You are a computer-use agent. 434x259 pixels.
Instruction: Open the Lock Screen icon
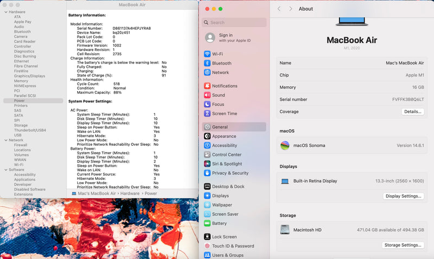[207, 237]
